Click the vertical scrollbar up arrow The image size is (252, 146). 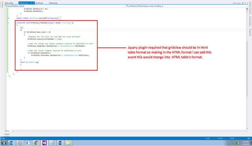[247, 11]
